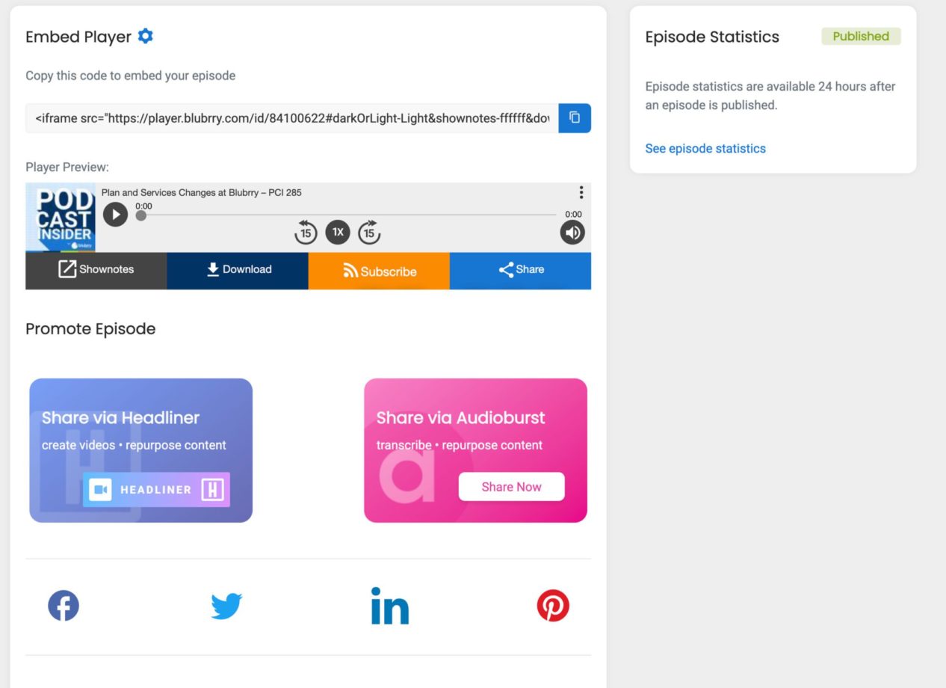Click the skip forward 15 seconds icon
Screen dimensions: 946x688
click(369, 232)
